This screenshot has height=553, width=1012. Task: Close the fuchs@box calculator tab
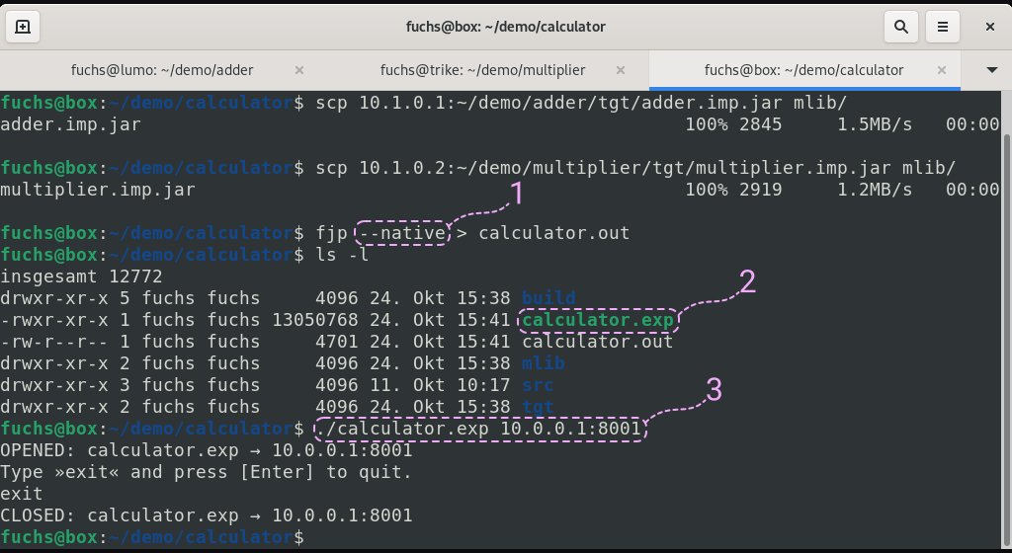942,69
